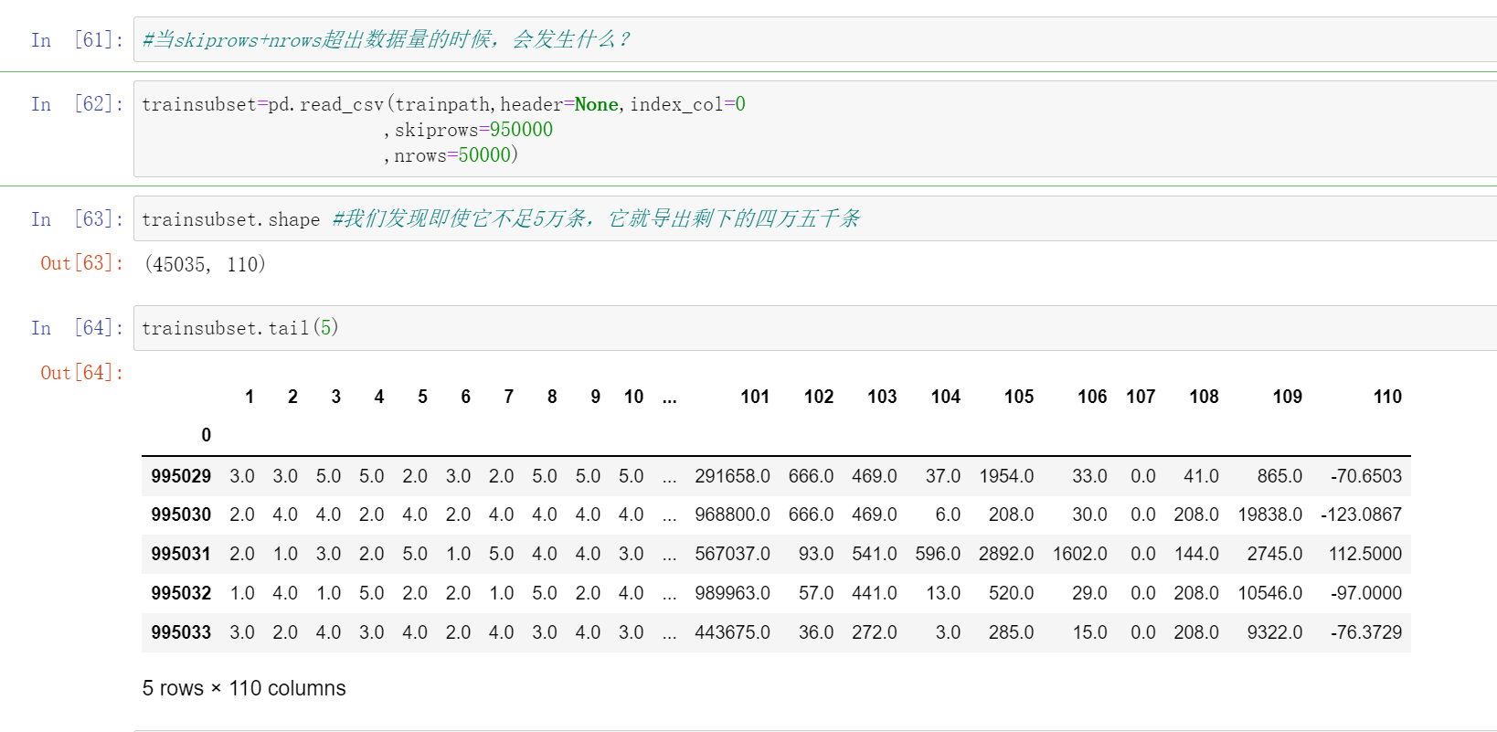Click cell value 989963.0
Screen dimensions: 1497x732
(x=732, y=593)
